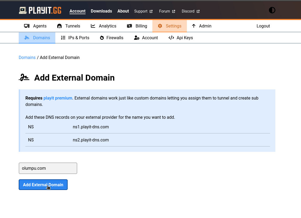Screen dimensions: 301x218
Task: Click the IPs & Ports list icon
Action: 63,38
